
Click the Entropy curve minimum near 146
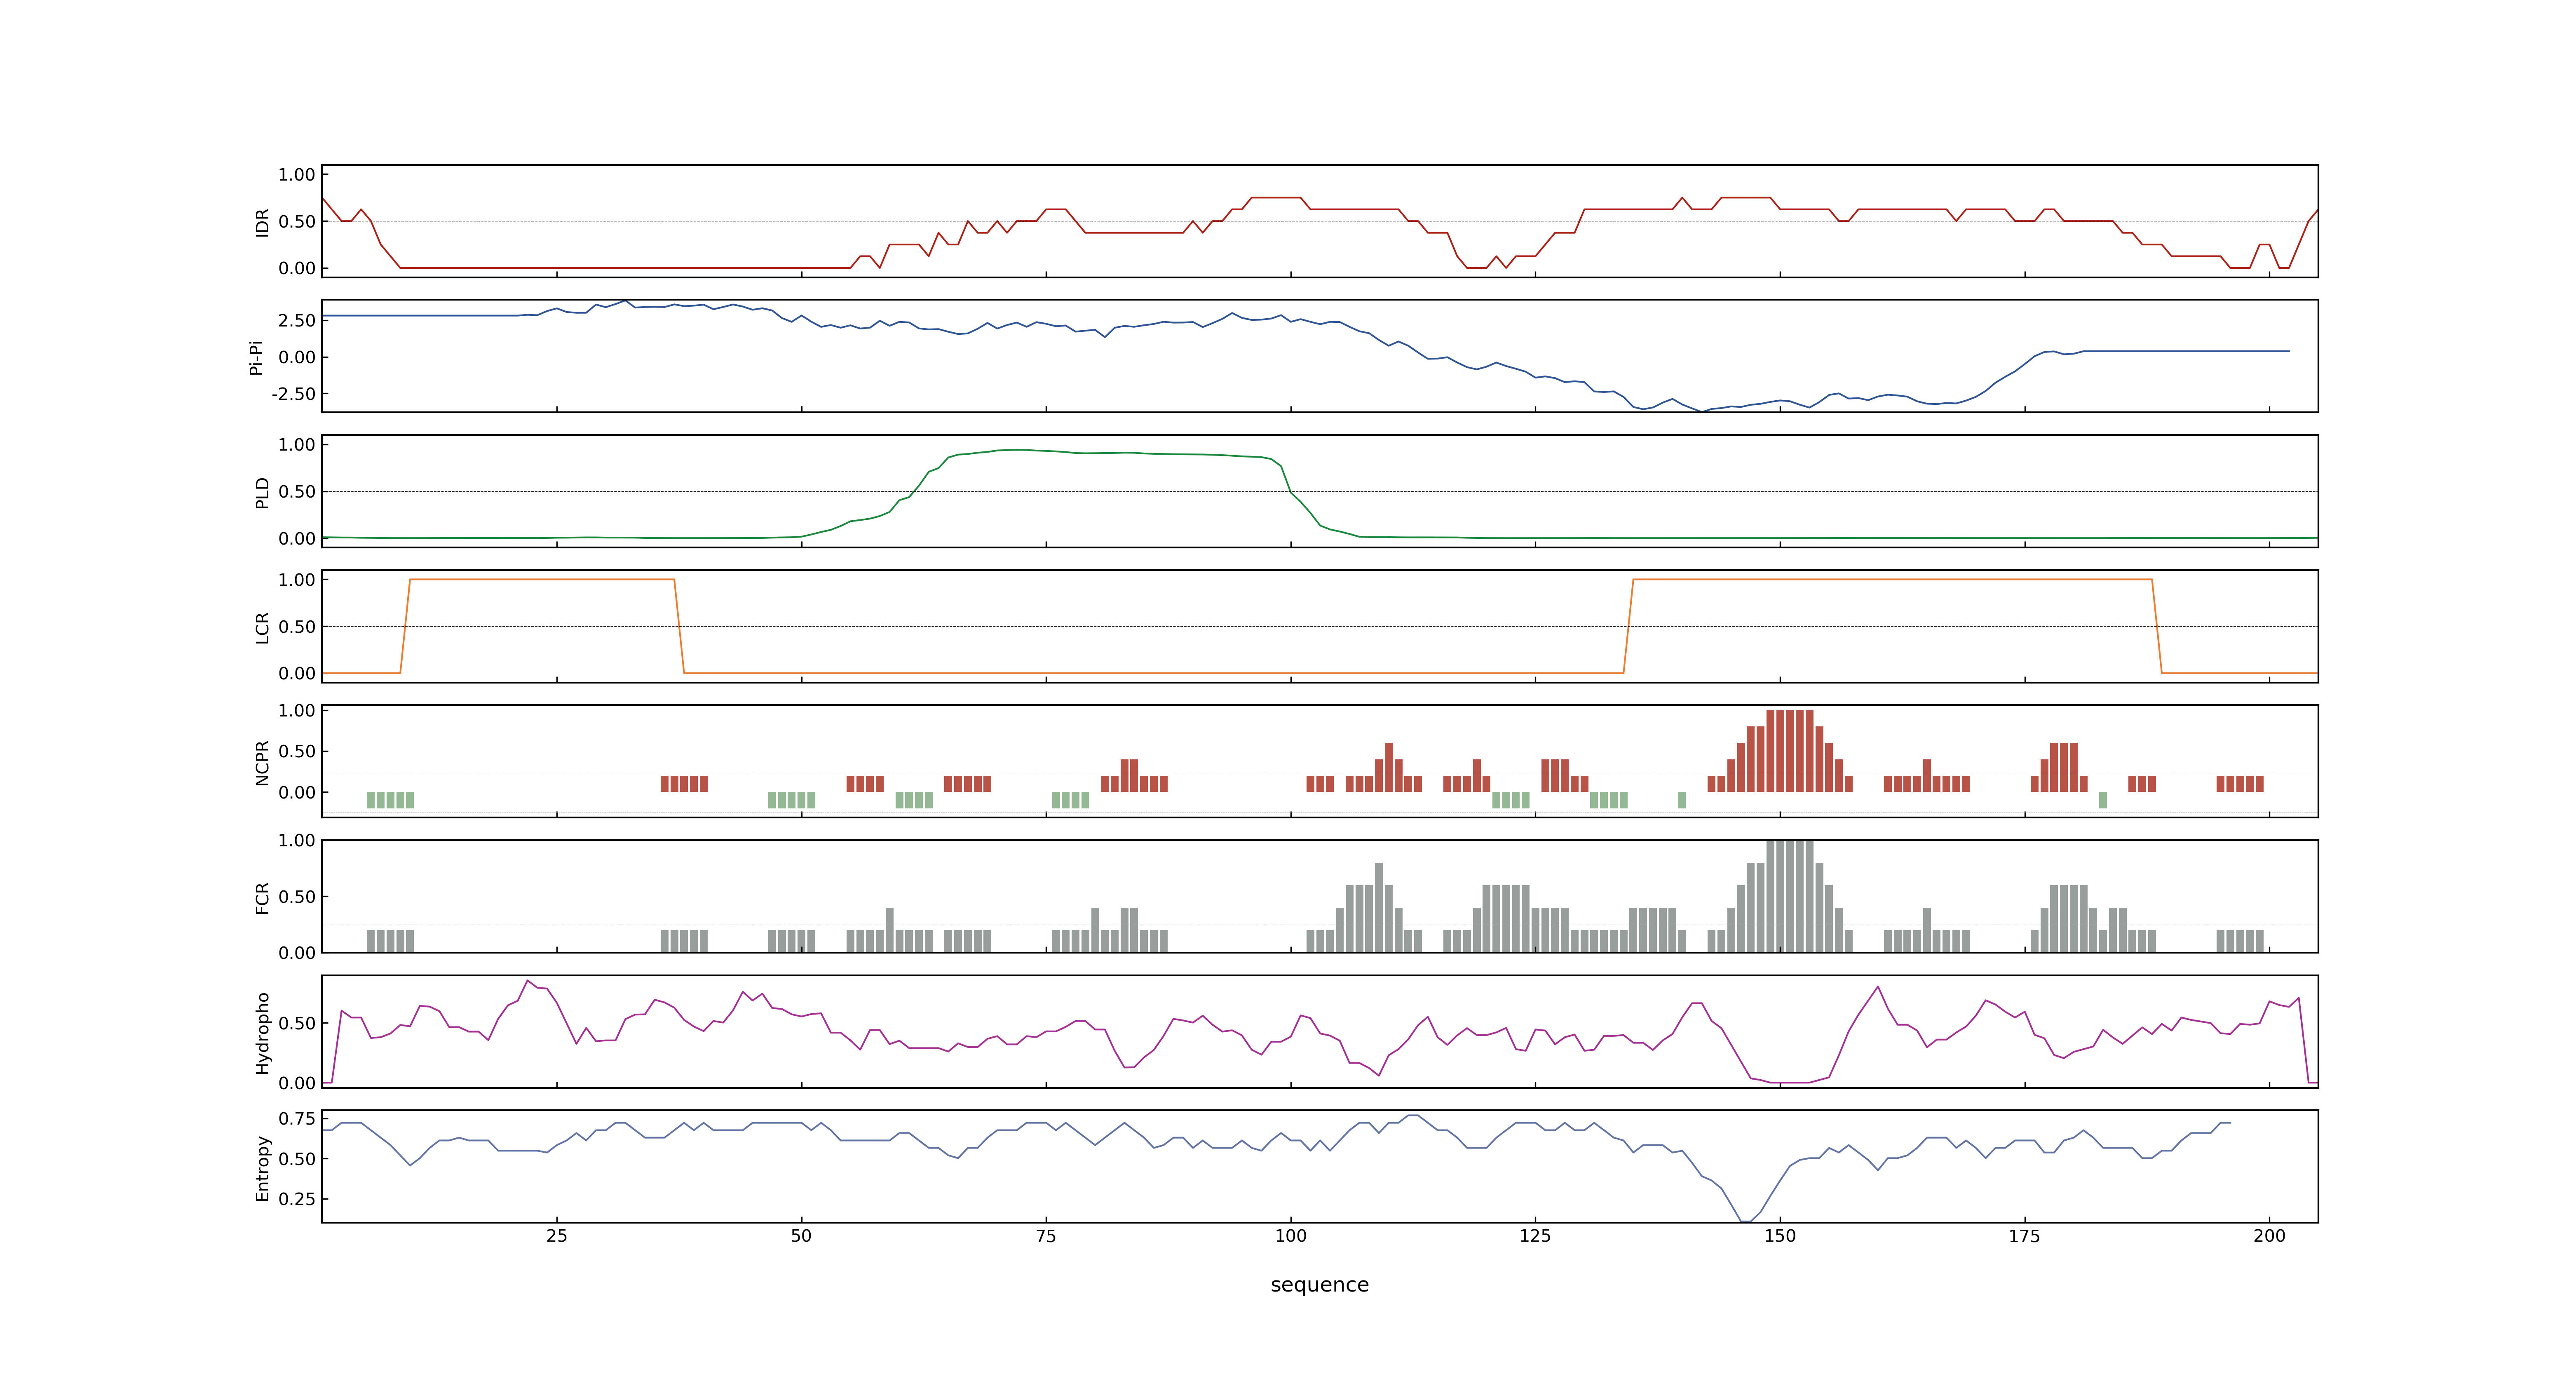(x=1745, y=1221)
